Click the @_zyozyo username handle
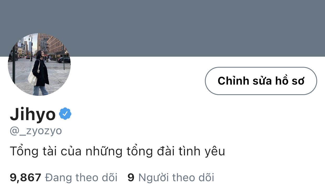 [36, 131]
